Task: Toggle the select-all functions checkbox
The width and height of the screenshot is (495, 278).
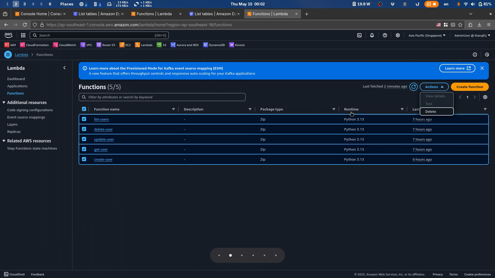Action: coord(84,109)
